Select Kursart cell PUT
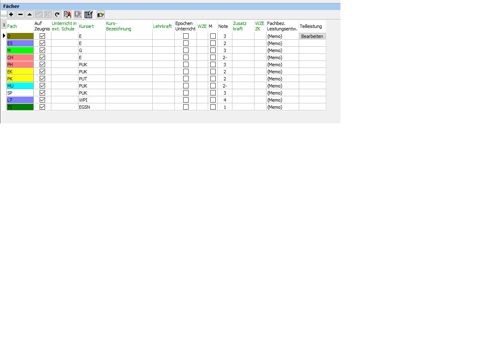Viewport: 499px width, 358px height. [x=92, y=78]
